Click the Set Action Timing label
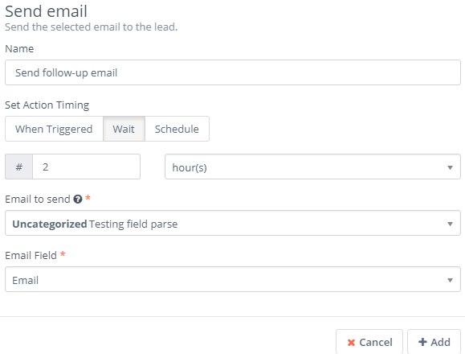 (47, 105)
